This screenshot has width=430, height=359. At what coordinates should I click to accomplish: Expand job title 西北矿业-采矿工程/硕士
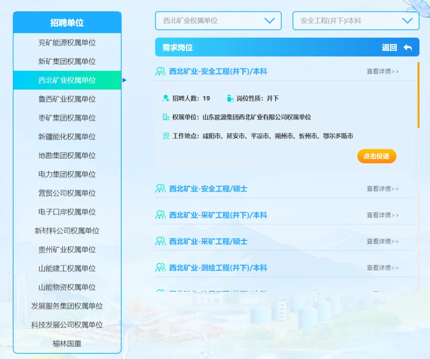pos(208,242)
